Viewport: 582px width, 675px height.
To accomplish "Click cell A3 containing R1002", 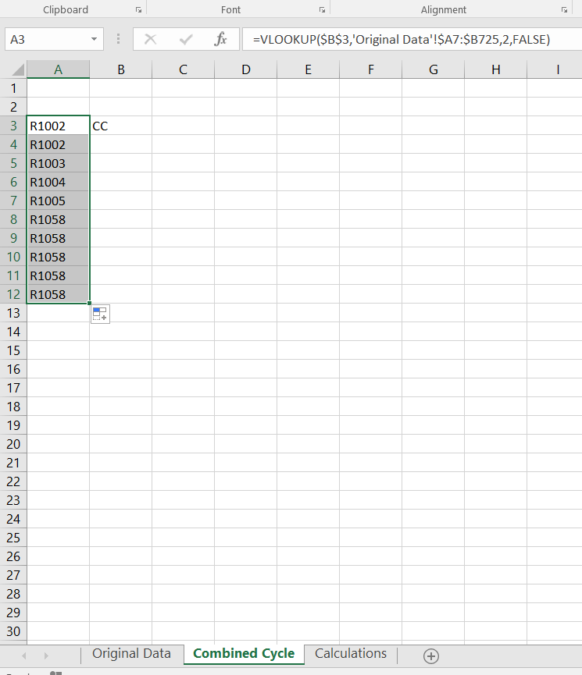I will click(x=58, y=126).
